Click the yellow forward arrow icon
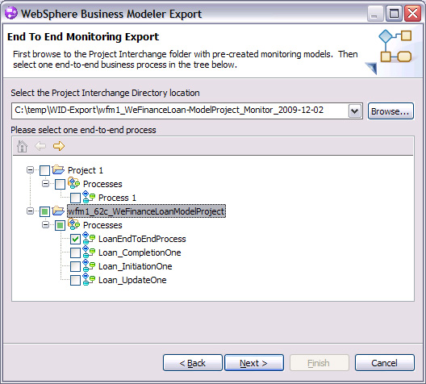This screenshot has height=384, width=426. pos(59,146)
